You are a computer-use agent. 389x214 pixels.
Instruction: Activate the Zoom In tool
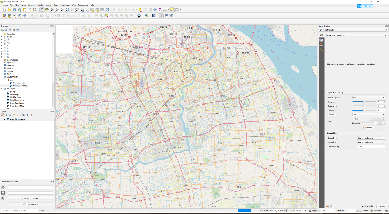coord(51,9)
